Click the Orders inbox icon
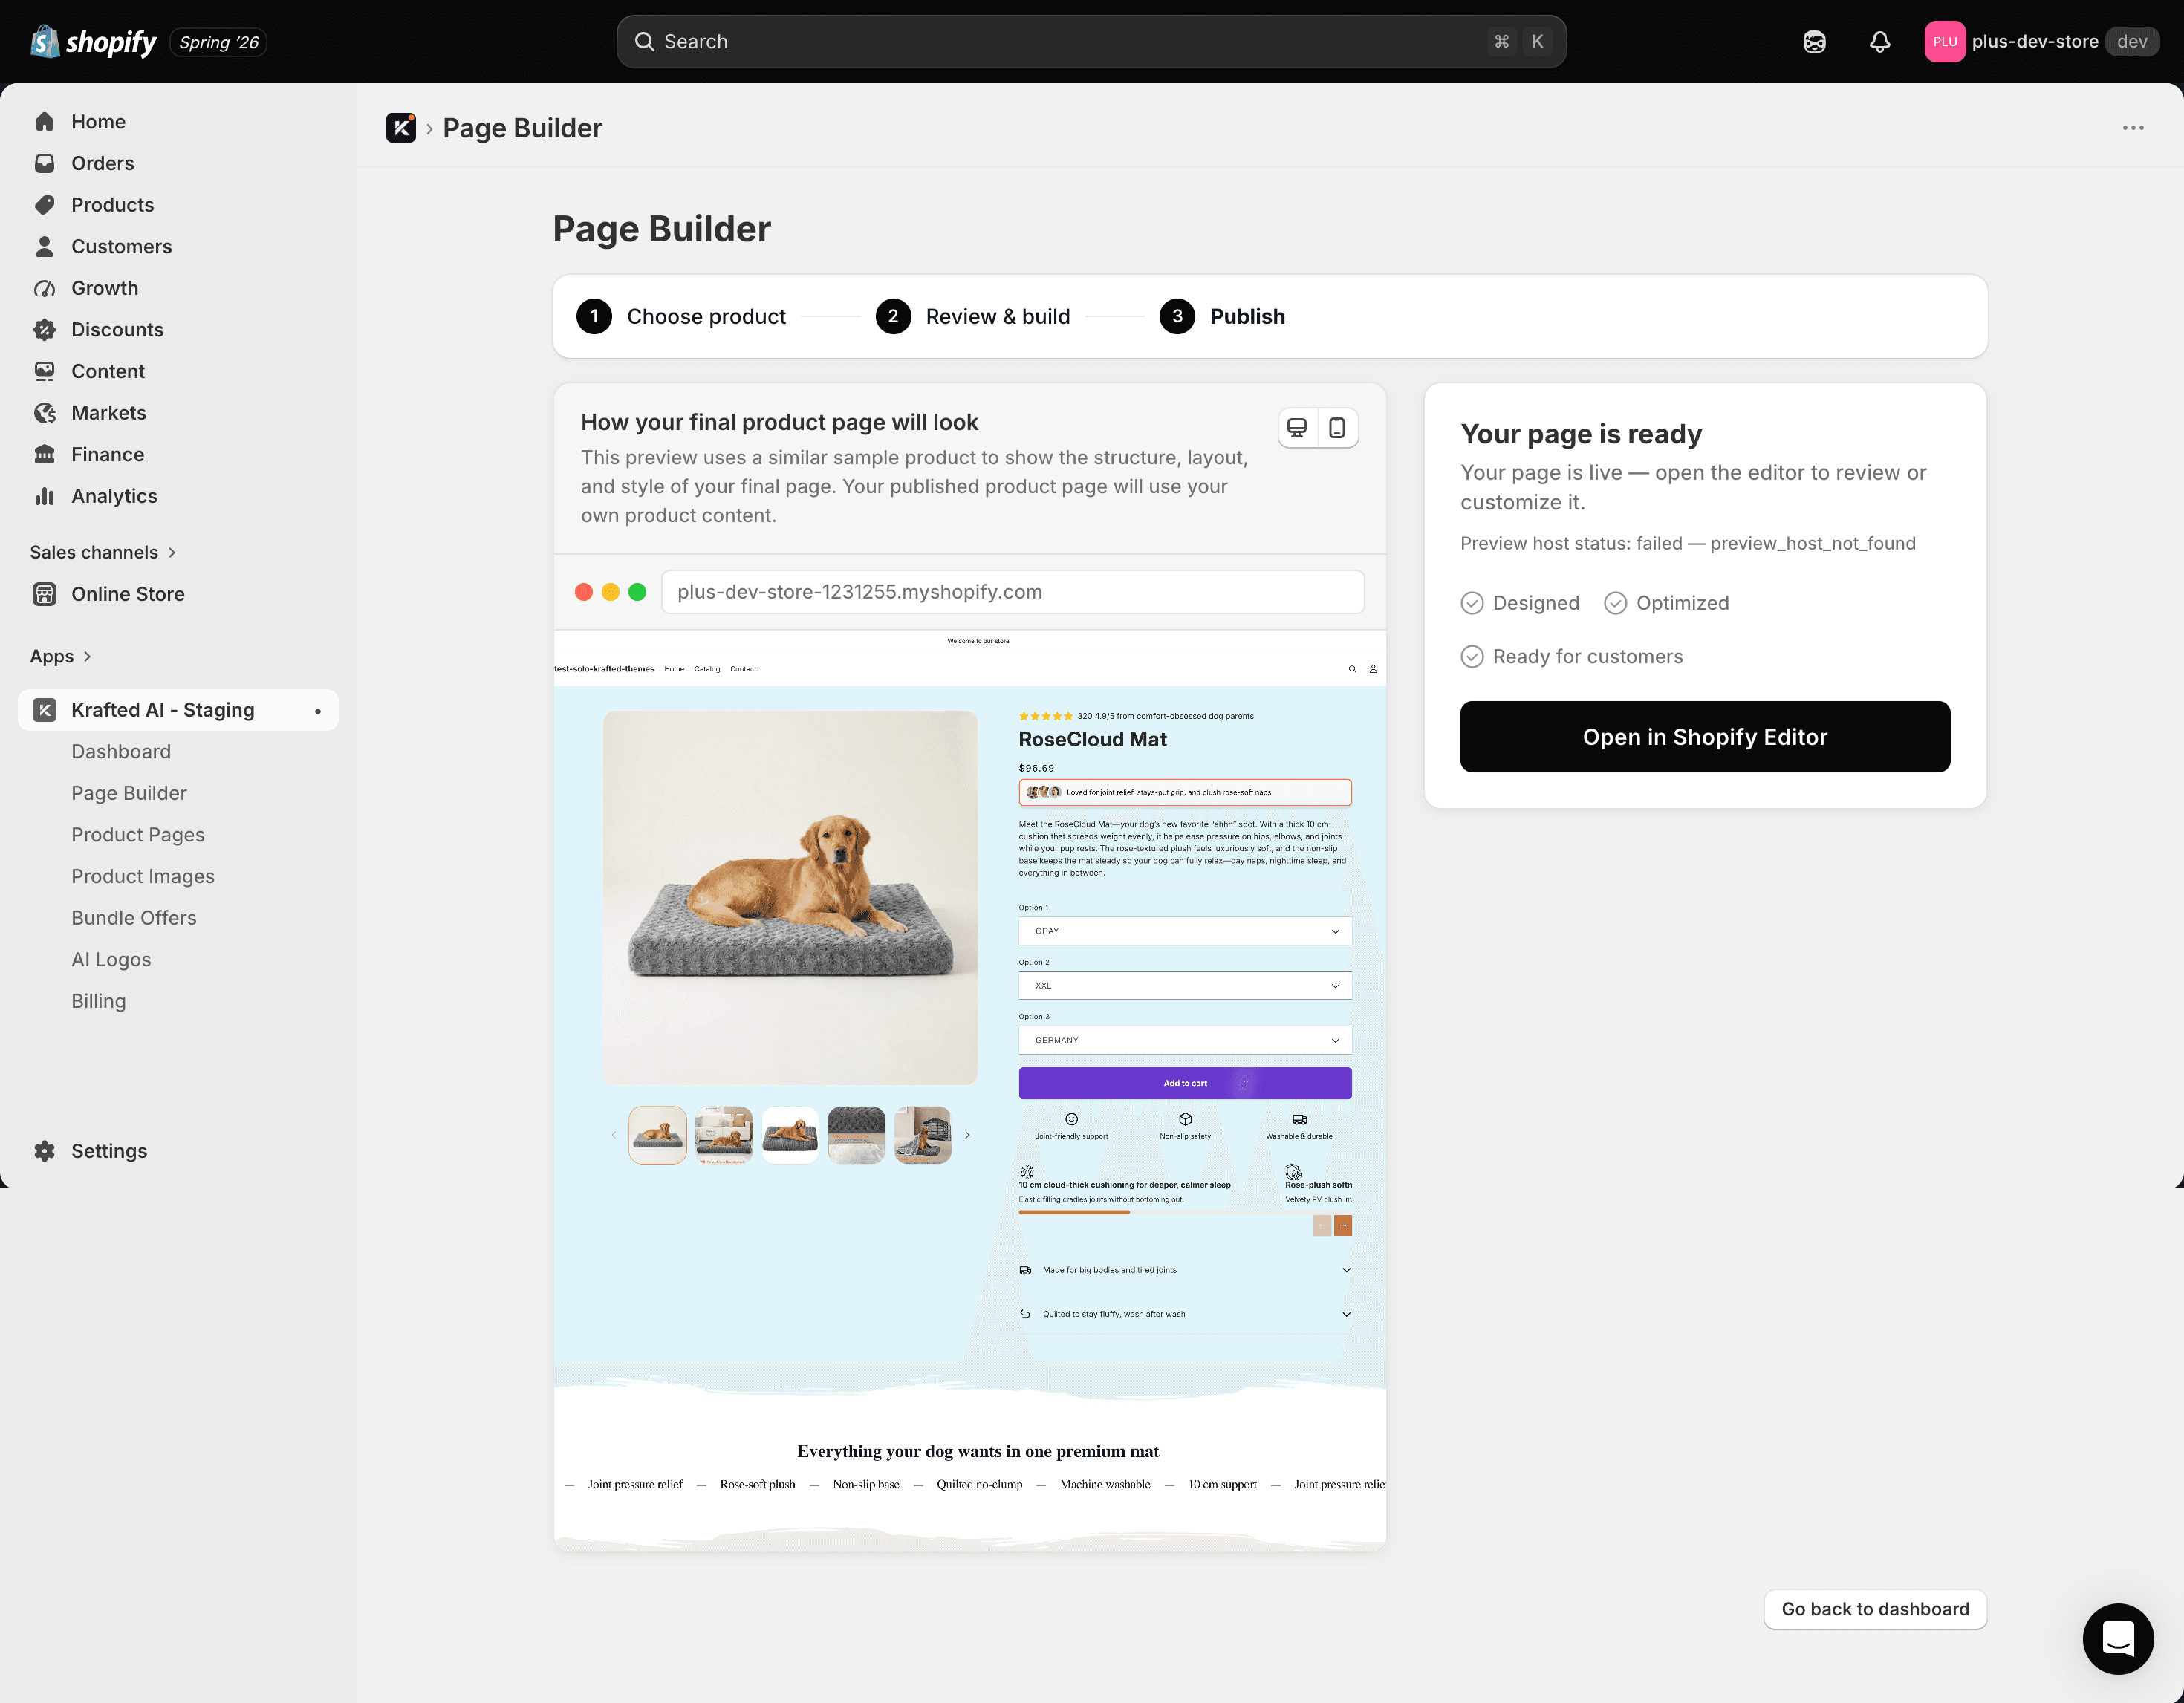The image size is (2184, 1703). (45, 163)
